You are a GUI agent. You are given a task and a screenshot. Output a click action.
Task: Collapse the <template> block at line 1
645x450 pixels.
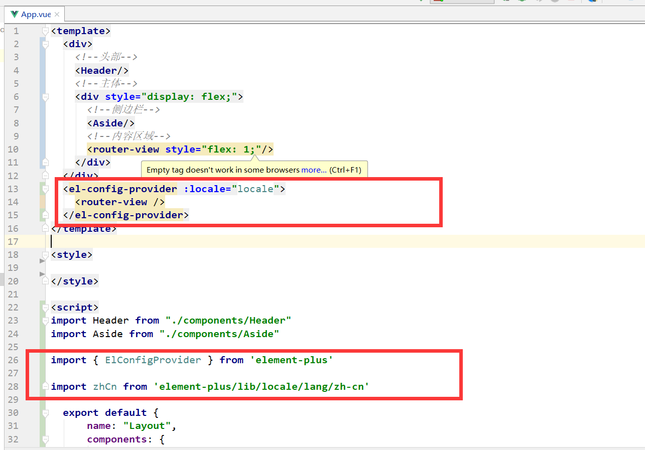coord(45,31)
